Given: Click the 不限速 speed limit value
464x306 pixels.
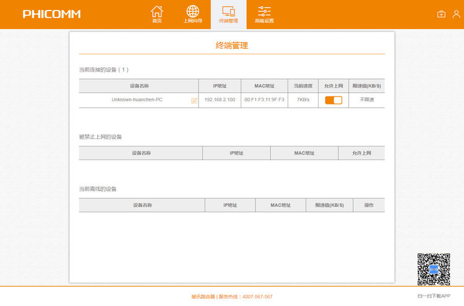Looking at the screenshot, I should click(x=366, y=100).
